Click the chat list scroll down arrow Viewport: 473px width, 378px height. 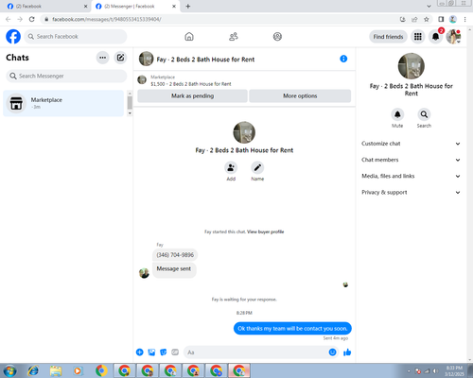tap(130, 113)
